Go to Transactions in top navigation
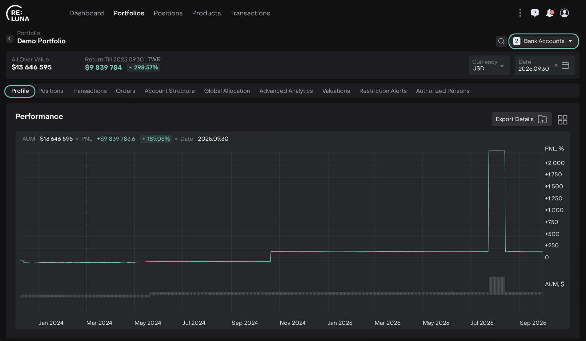586x341 pixels. [x=250, y=13]
